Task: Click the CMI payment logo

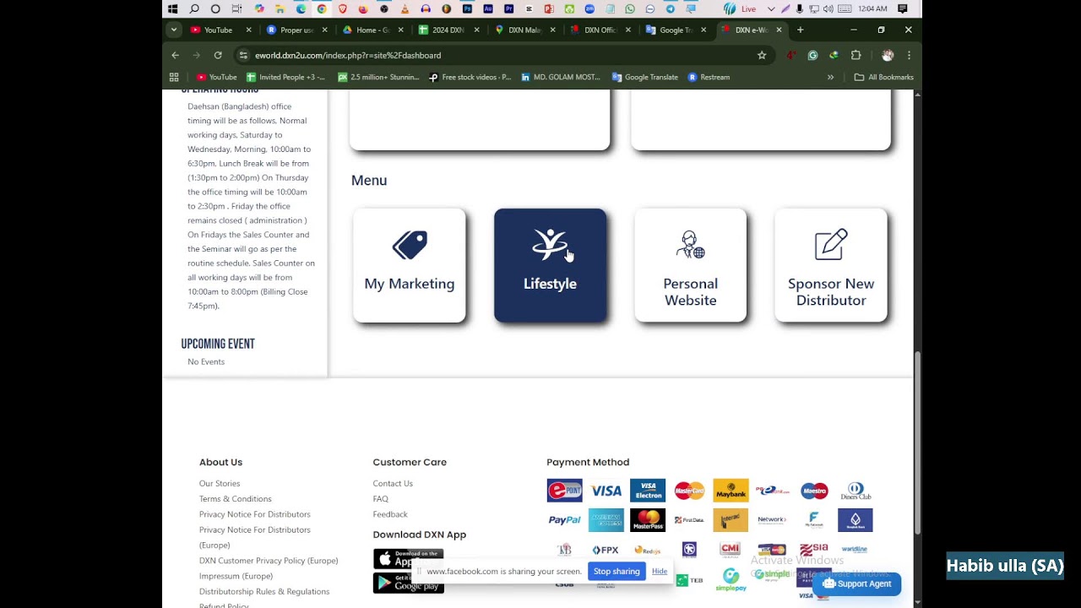Action: (731, 550)
